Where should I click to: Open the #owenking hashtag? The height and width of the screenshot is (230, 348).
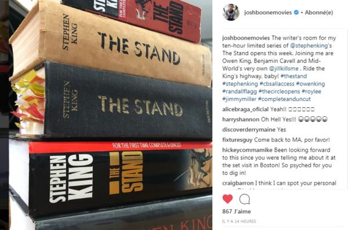click(x=310, y=84)
